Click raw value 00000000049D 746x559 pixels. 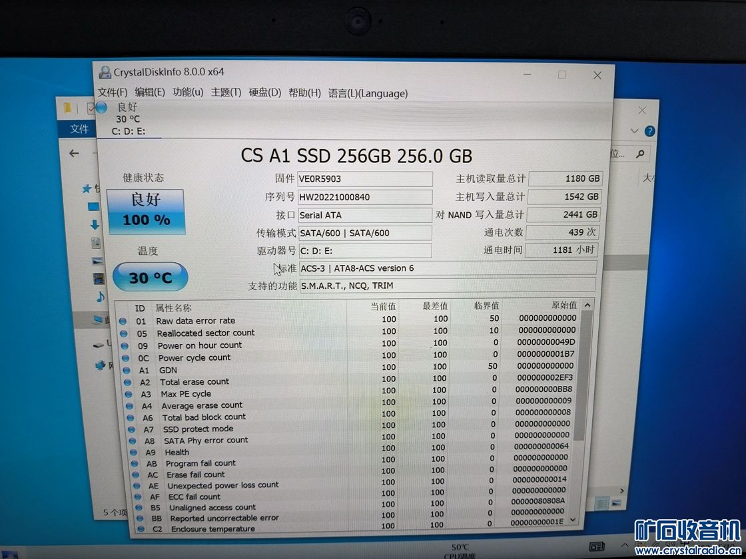(x=546, y=342)
